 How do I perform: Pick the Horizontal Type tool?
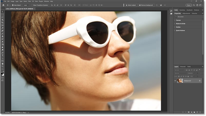tap(2, 55)
